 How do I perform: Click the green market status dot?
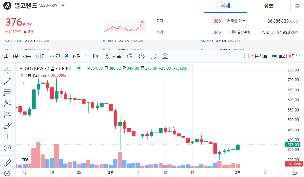79,68
